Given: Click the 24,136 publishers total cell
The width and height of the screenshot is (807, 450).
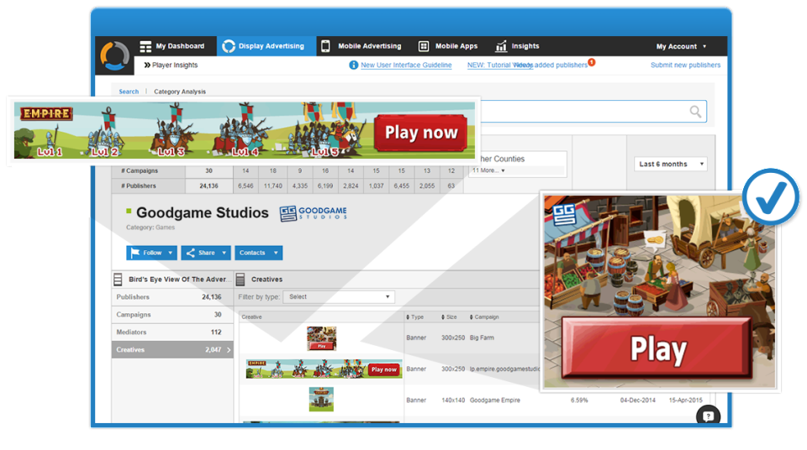Looking at the screenshot, I should click(209, 186).
